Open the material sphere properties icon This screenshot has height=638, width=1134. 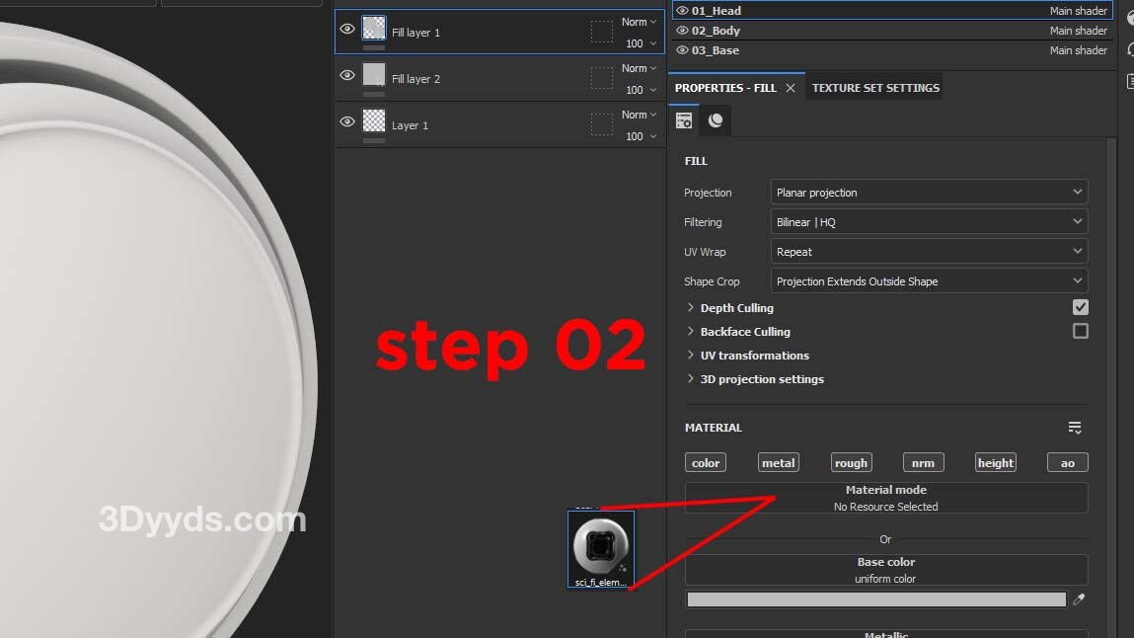pyautogui.click(x=716, y=120)
